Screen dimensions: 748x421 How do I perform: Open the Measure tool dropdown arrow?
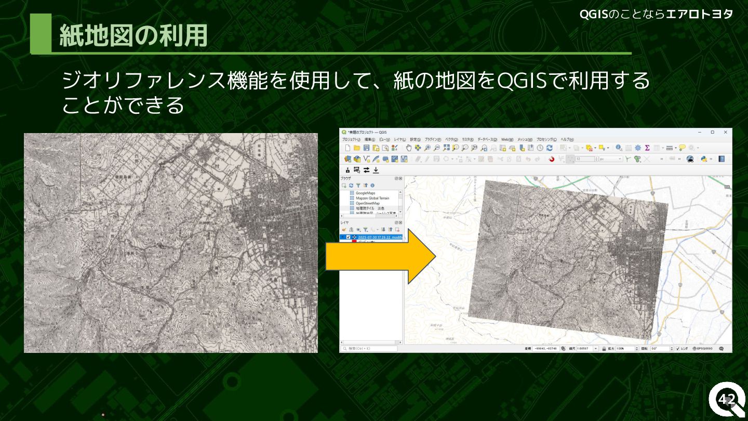(676, 148)
